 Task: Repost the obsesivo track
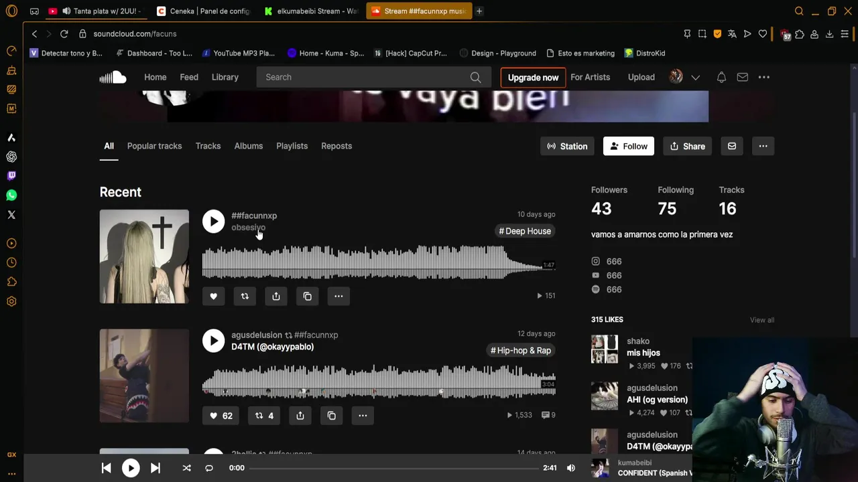click(x=245, y=296)
